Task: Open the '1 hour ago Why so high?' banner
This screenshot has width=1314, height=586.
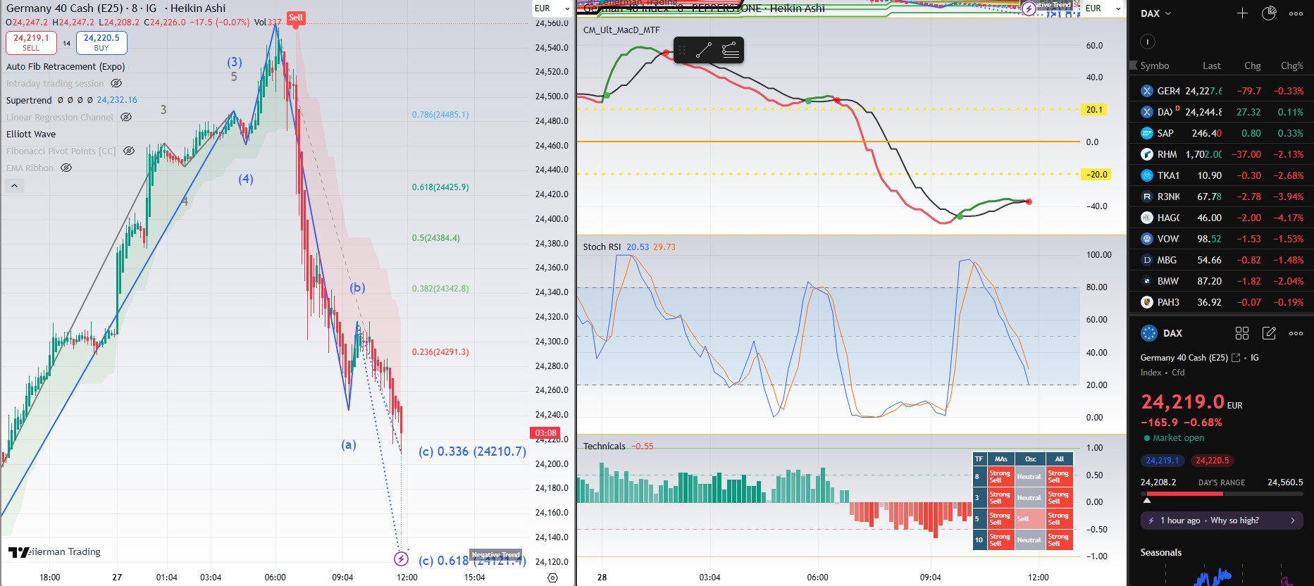Action: (1222, 520)
